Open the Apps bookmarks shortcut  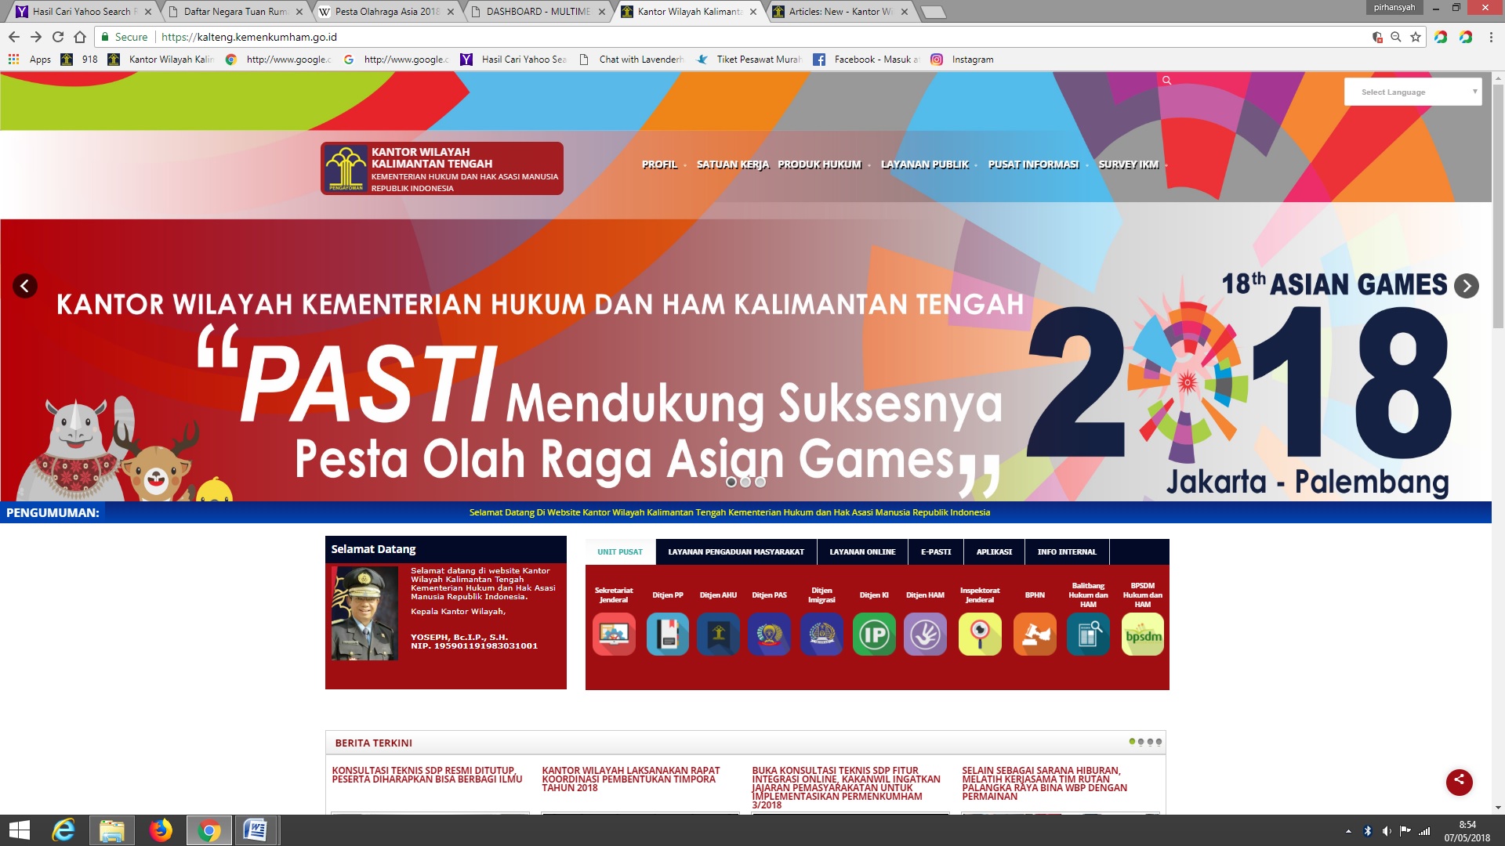tap(30, 60)
